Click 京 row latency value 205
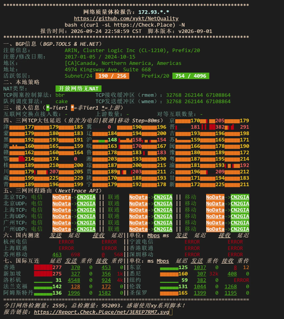Viewport: 284px width, 319px height. click(220, 121)
